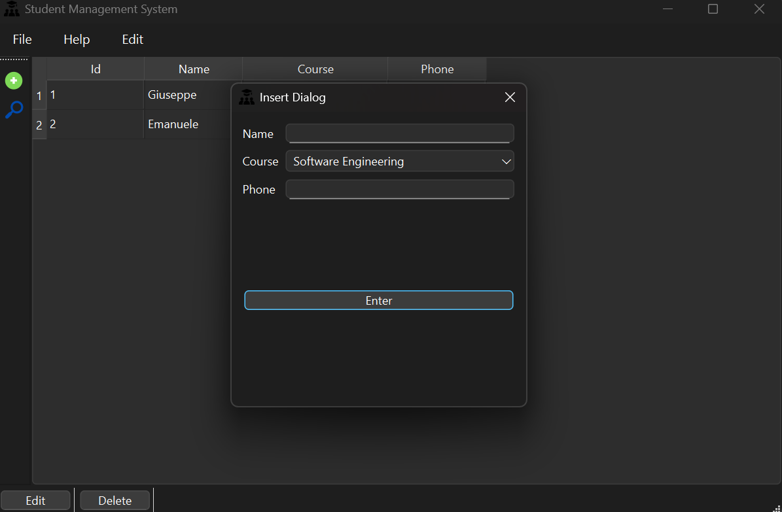The height and width of the screenshot is (512, 782).
Task: Click the Edit button in status bar
Action: click(35, 500)
